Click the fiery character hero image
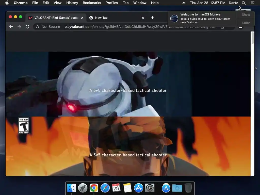260x195 pixels. click(128, 146)
